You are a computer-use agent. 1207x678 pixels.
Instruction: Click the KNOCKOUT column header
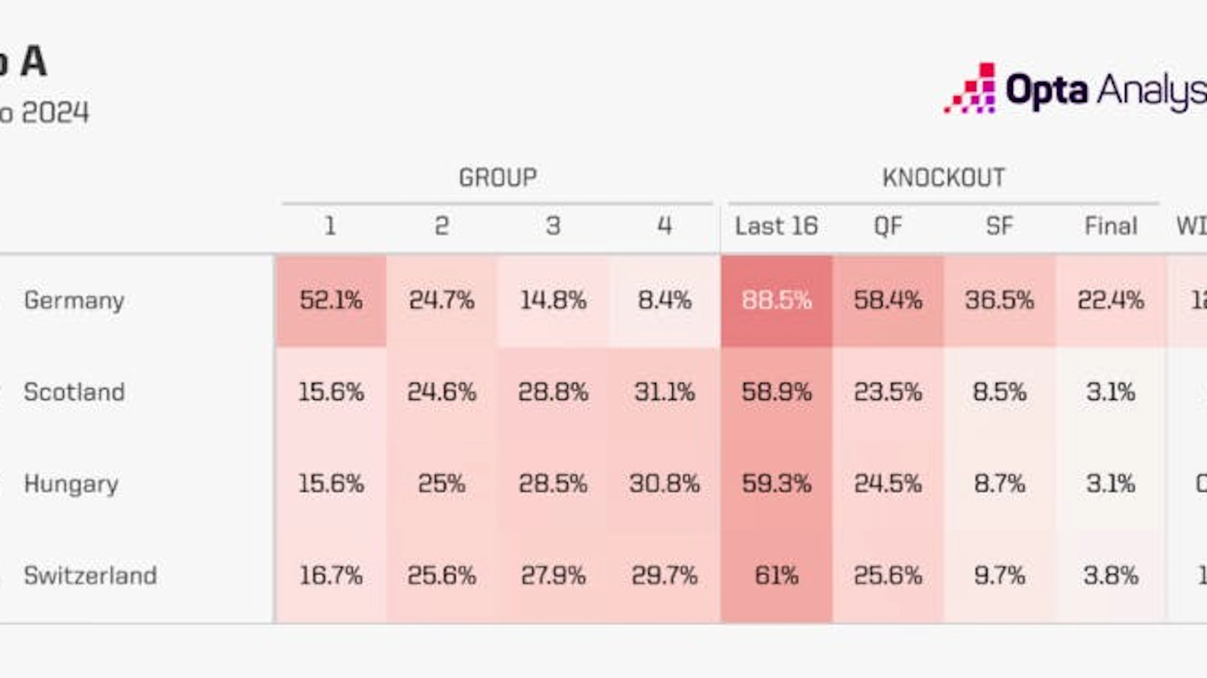click(x=944, y=178)
